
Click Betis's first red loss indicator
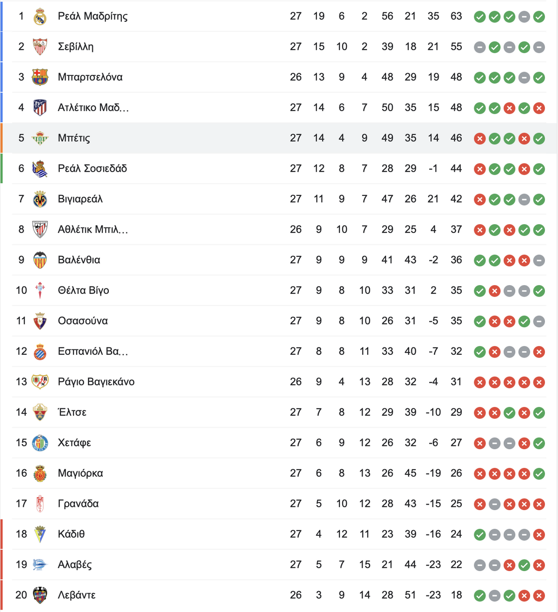(479, 139)
